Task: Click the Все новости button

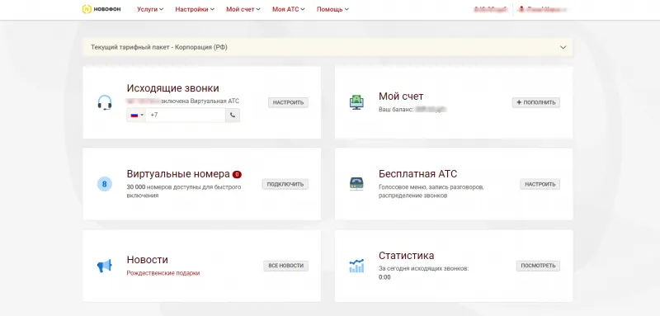Action: tap(285, 266)
